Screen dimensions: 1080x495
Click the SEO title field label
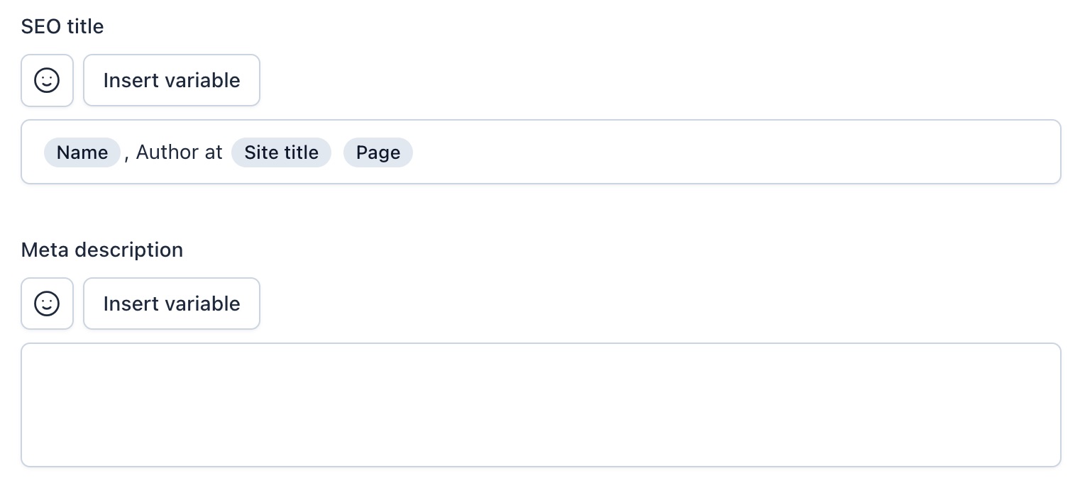tap(62, 26)
